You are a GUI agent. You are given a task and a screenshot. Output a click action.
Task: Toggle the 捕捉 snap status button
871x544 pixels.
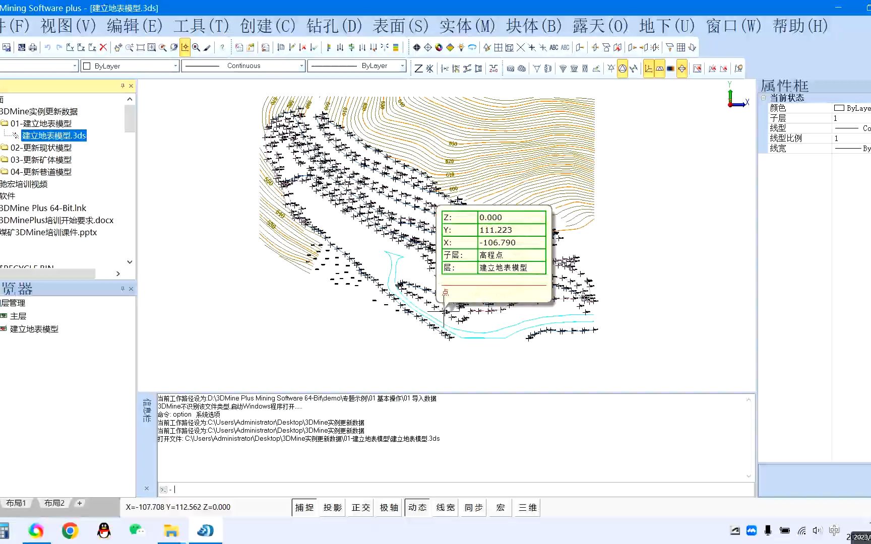pyautogui.click(x=304, y=508)
